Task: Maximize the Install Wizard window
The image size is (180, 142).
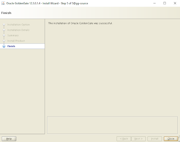Action: [x=165, y=3]
